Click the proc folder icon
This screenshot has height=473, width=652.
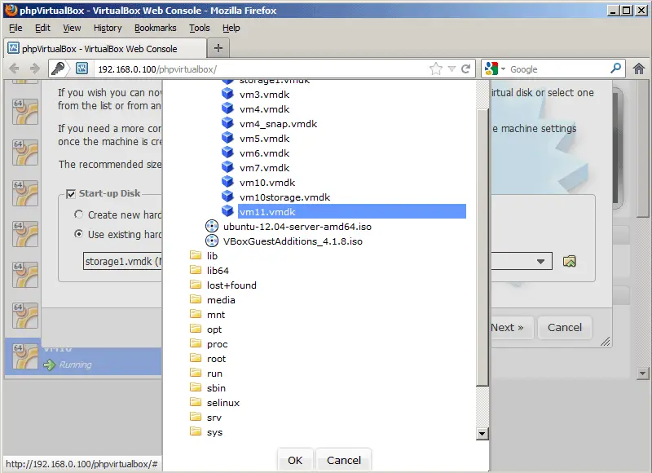point(196,343)
